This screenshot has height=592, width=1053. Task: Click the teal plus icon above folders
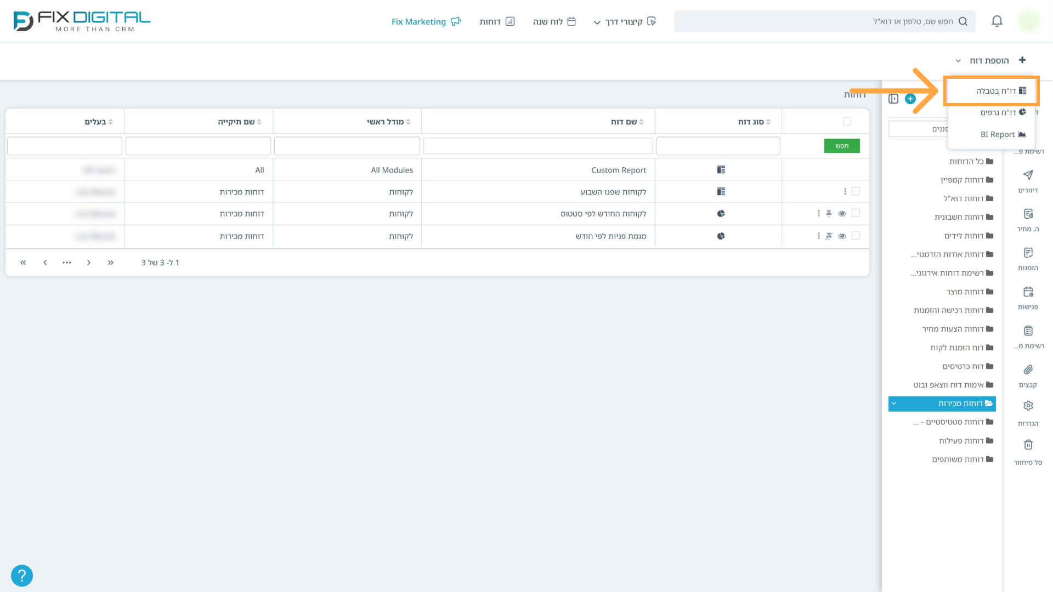tap(910, 99)
